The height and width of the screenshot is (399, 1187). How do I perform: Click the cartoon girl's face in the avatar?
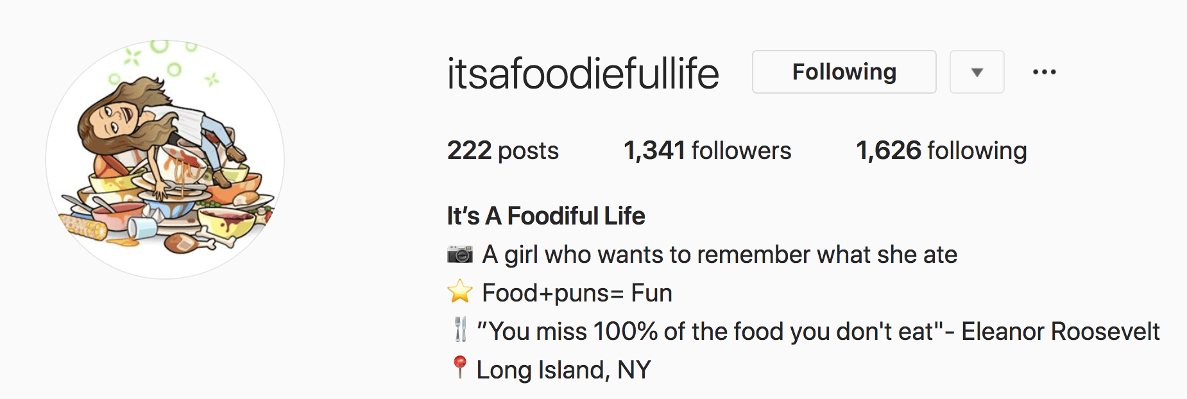[114, 119]
